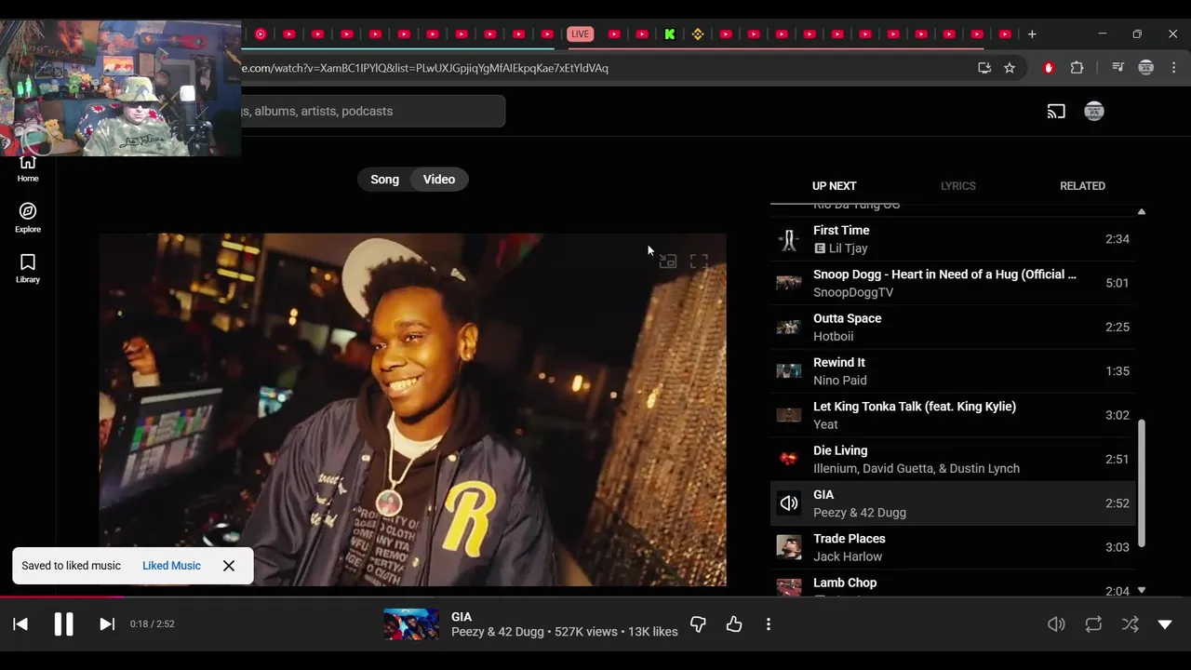Image resolution: width=1191 pixels, height=670 pixels.
Task: Go to previous track
Action: click(20, 624)
